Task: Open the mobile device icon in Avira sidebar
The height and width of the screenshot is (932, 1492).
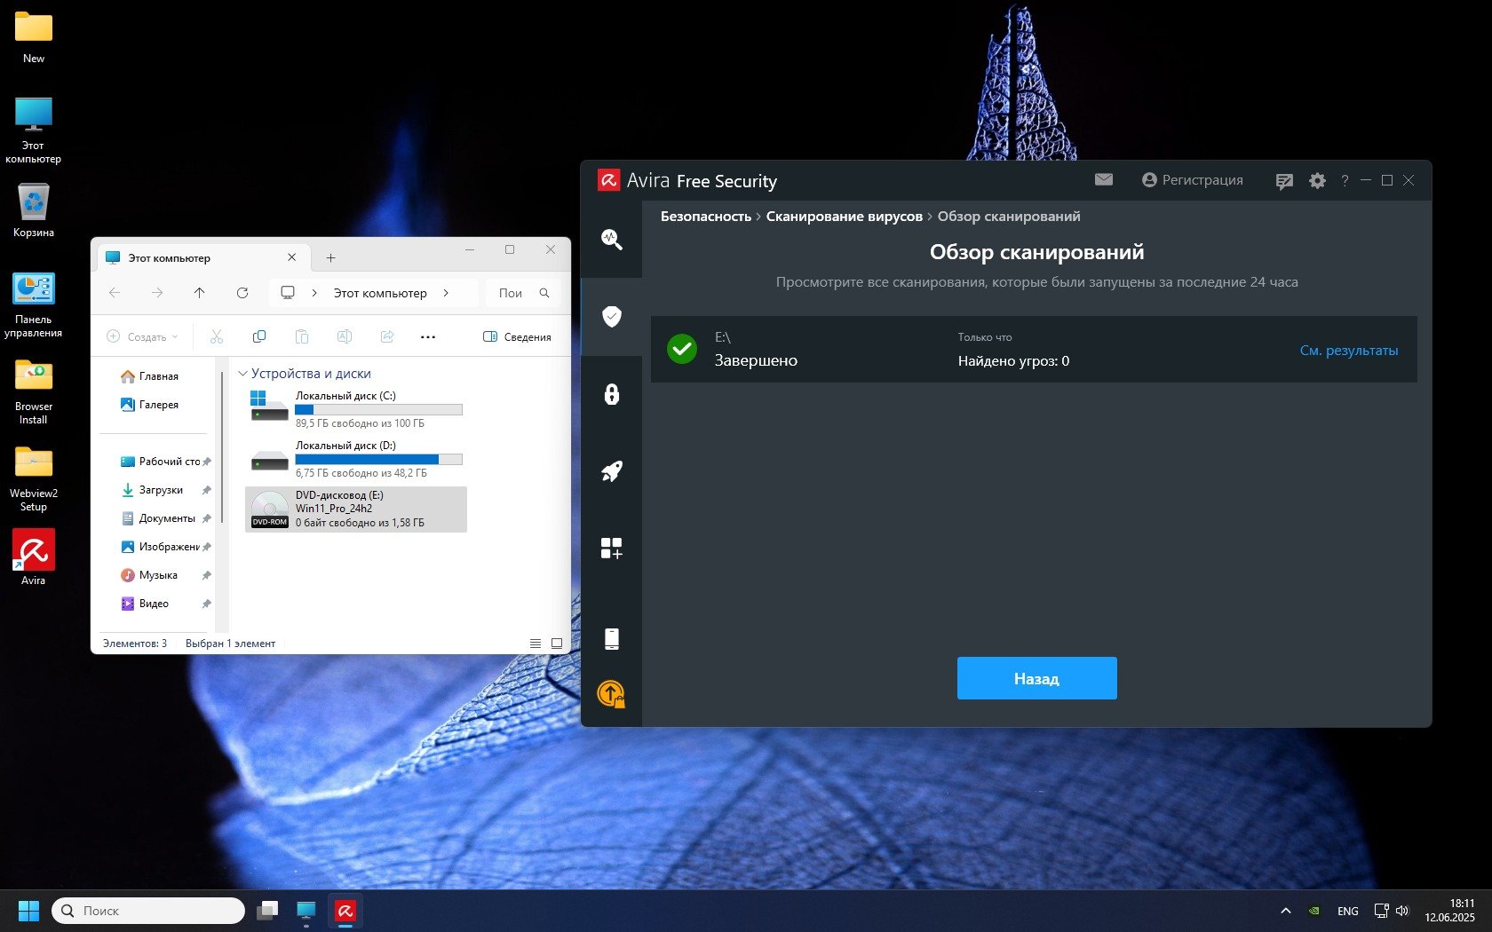Action: [x=611, y=638]
